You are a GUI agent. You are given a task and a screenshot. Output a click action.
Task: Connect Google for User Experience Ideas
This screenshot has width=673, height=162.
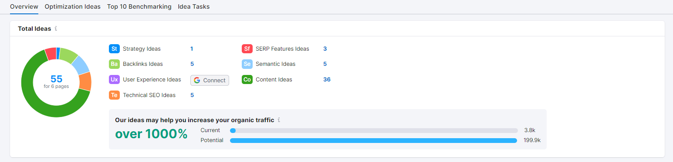[x=210, y=80]
